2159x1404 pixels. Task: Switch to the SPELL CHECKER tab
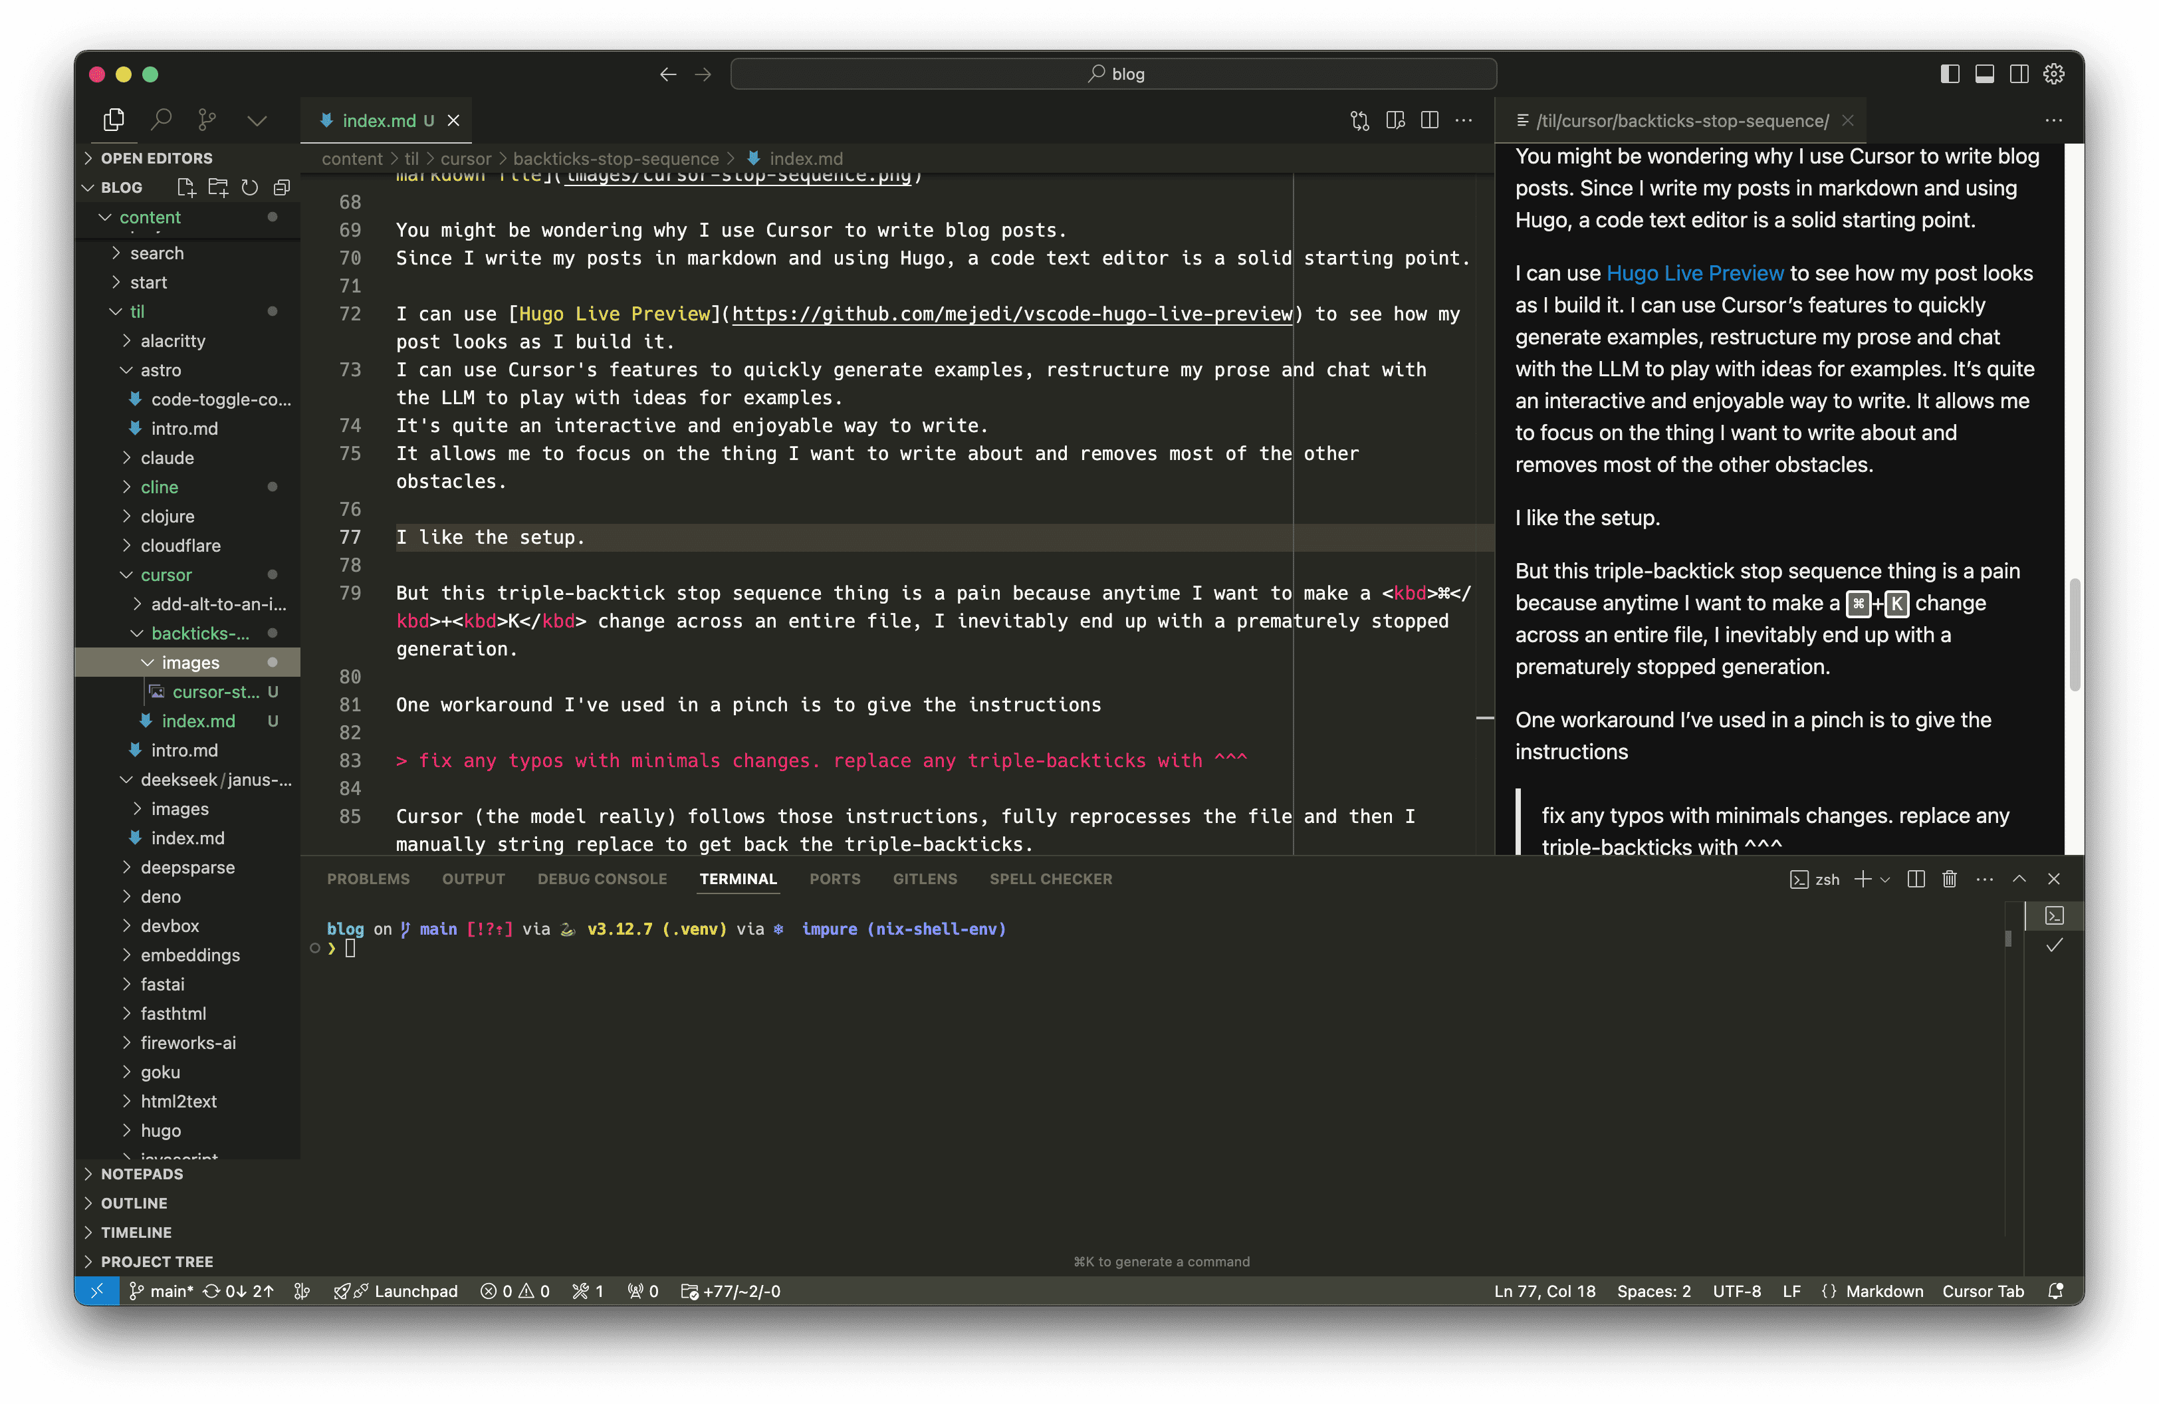(1050, 879)
